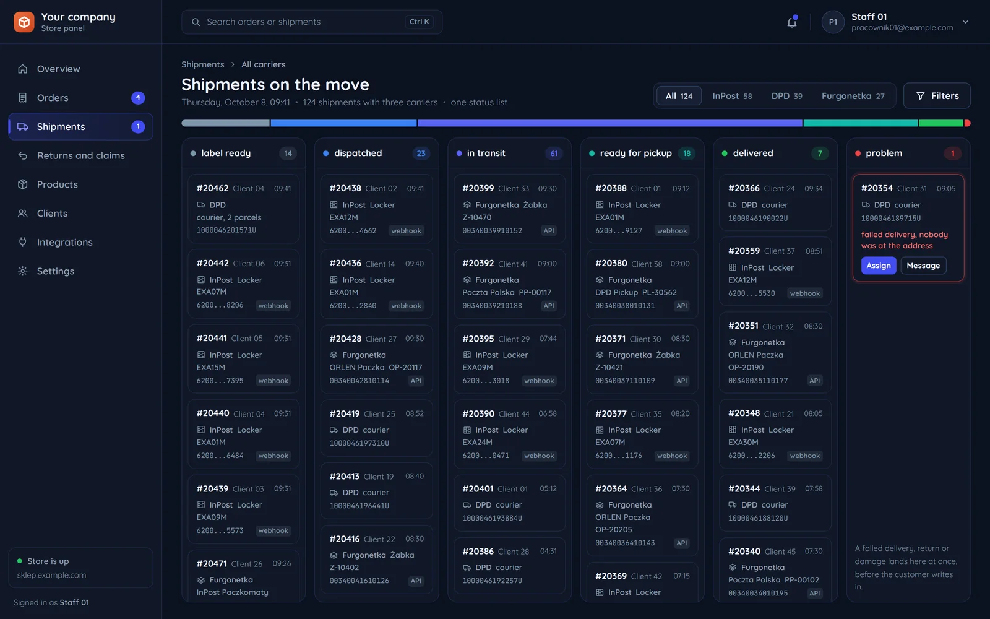Click the company logo icon

pos(24,22)
